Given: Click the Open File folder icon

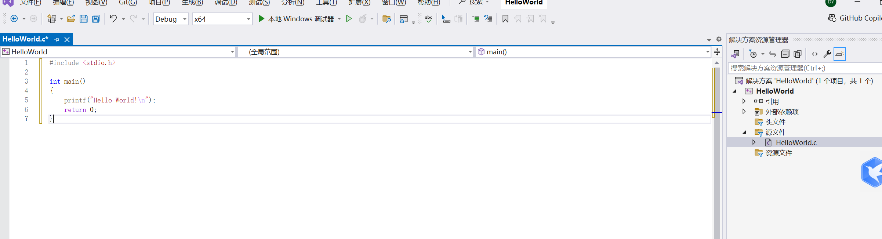Looking at the screenshot, I should (x=71, y=19).
